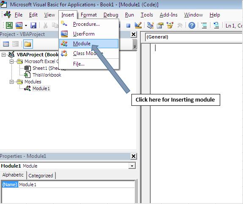
Task: Open the File menu
Action: [x=19, y=15]
